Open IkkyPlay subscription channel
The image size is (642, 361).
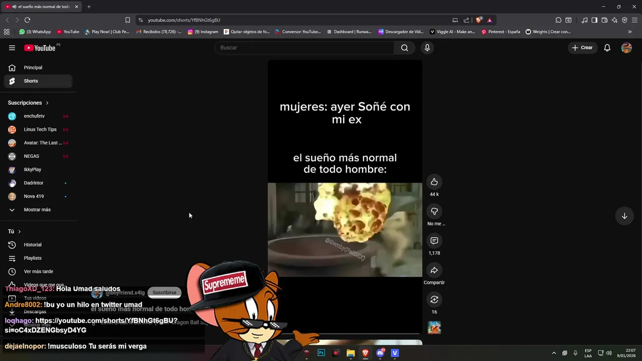click(37, 169)
